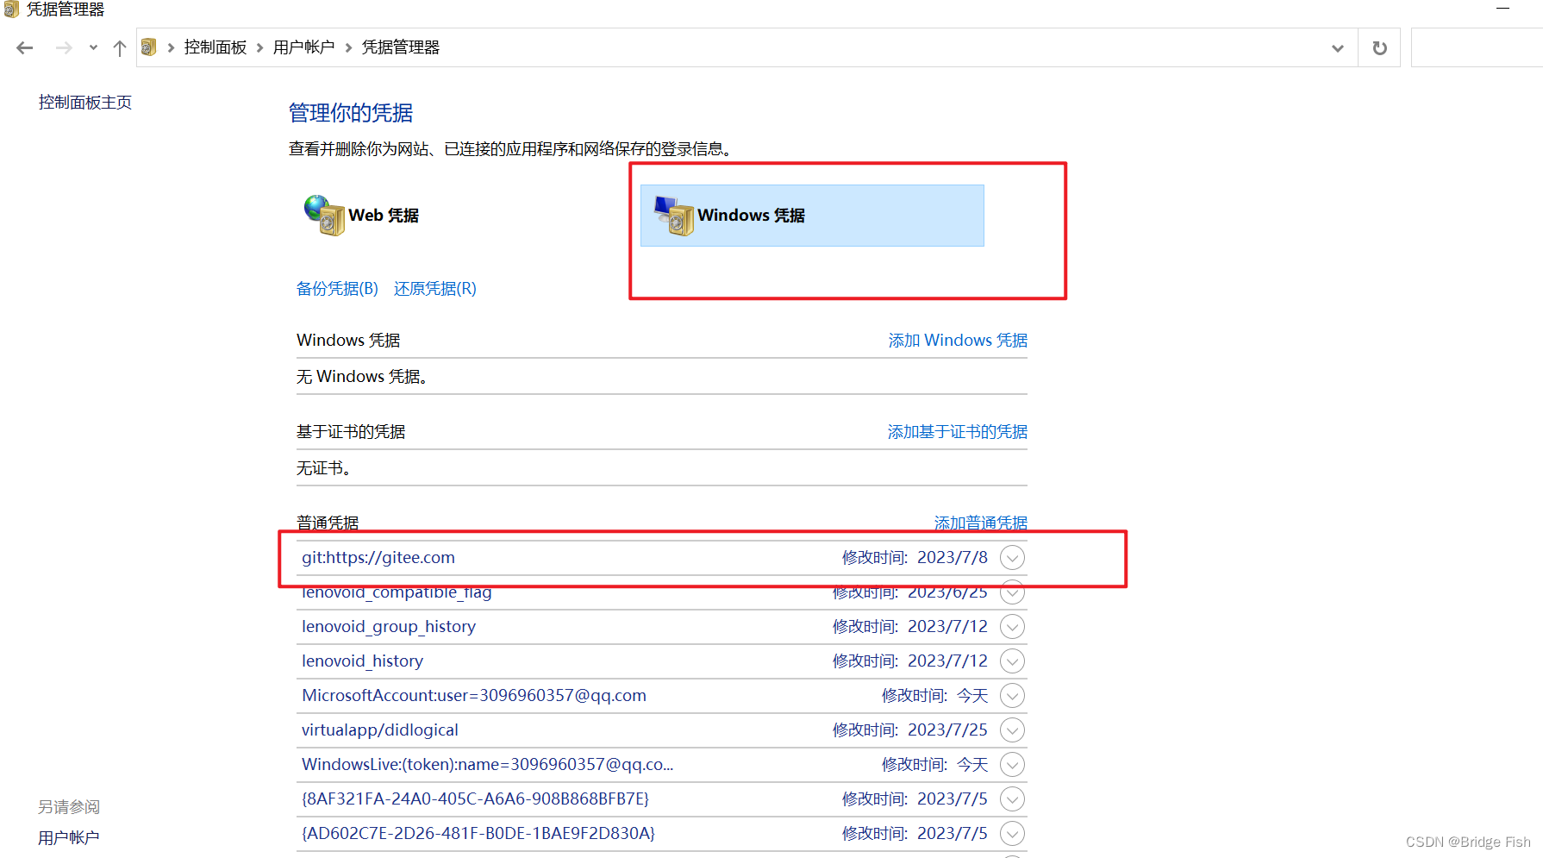
Task: Click the back navigation arrow
Action: pyautogui.click(x=23, y=47)
